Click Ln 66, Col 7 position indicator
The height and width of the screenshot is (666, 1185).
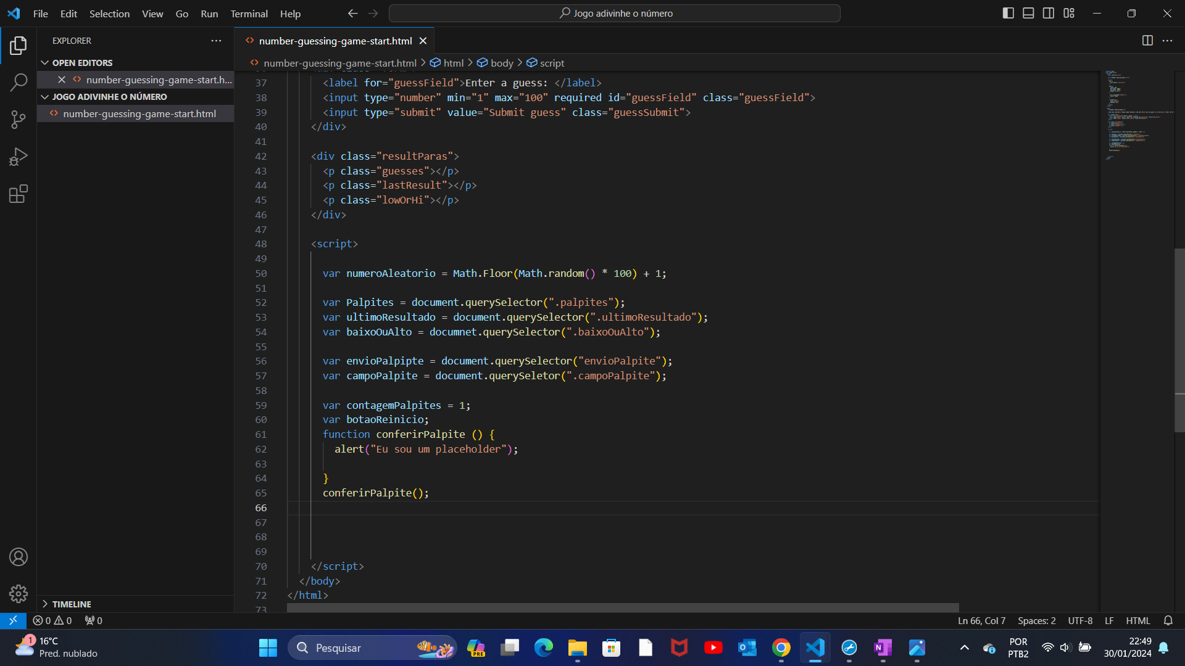(x=981, y=620)
